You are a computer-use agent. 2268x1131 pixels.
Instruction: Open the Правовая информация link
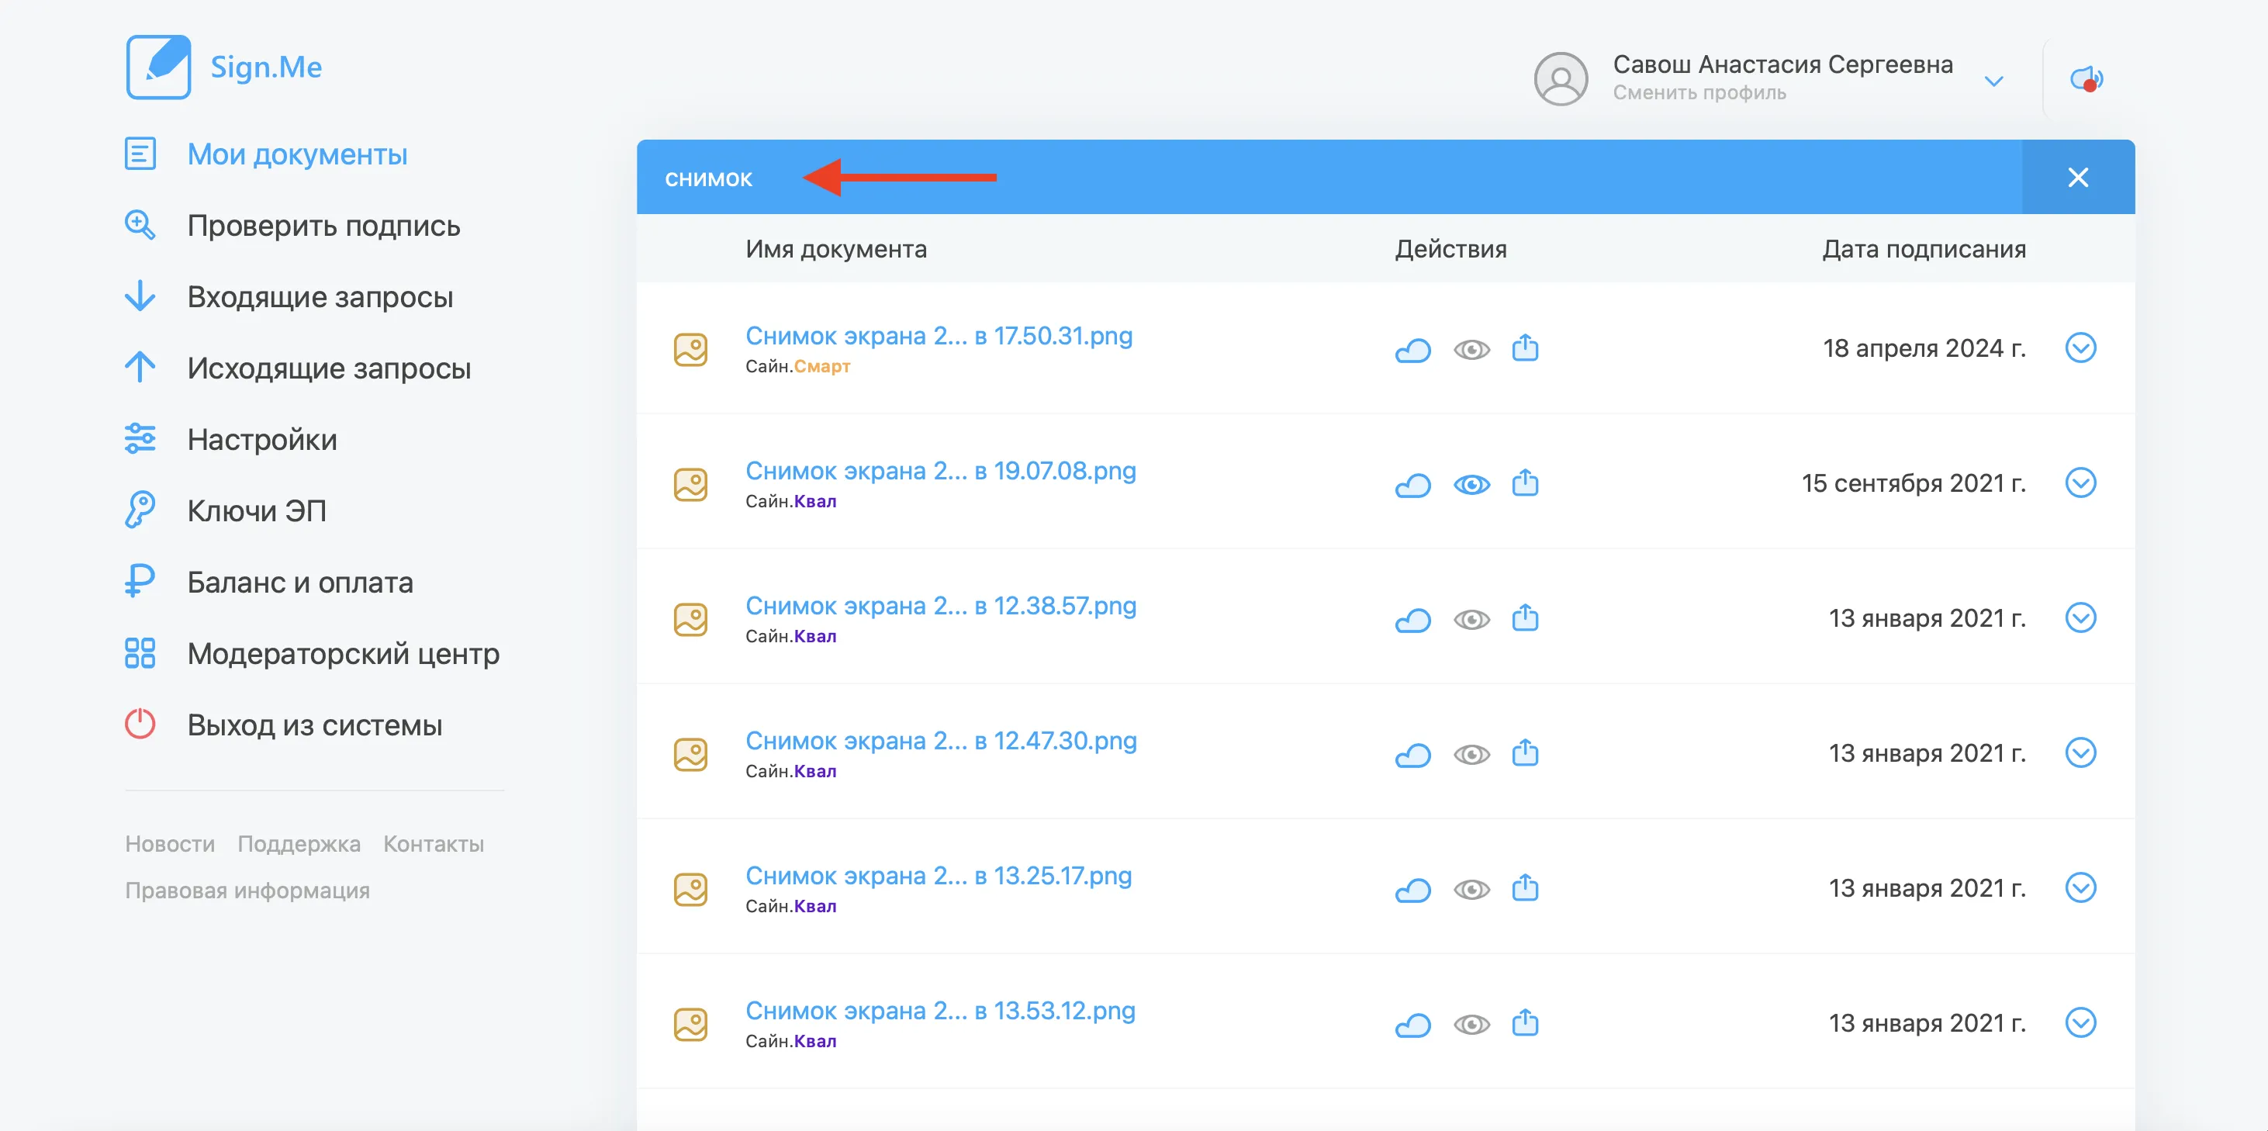(x=247, y=891)
